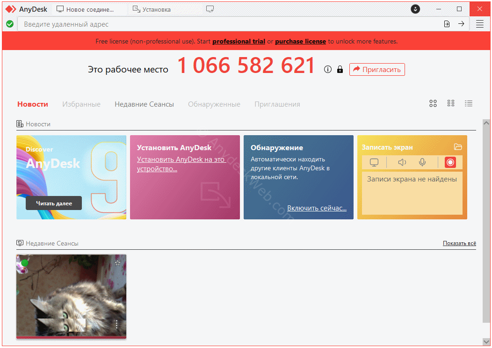492x348 pixels.
Task: Switch to small tiles view
Action: pos(451,103)
